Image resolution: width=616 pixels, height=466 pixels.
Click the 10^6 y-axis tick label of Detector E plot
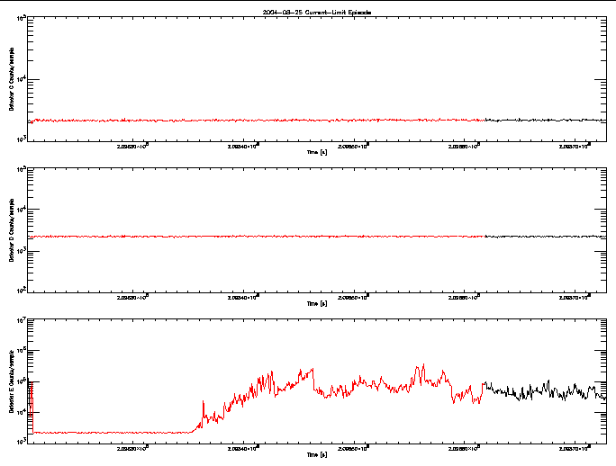point(22,351)
